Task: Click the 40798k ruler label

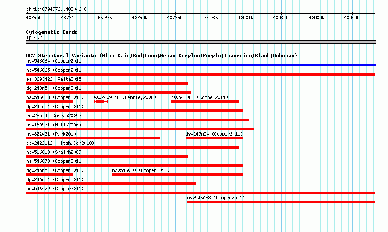Action: tap(140, 17)
